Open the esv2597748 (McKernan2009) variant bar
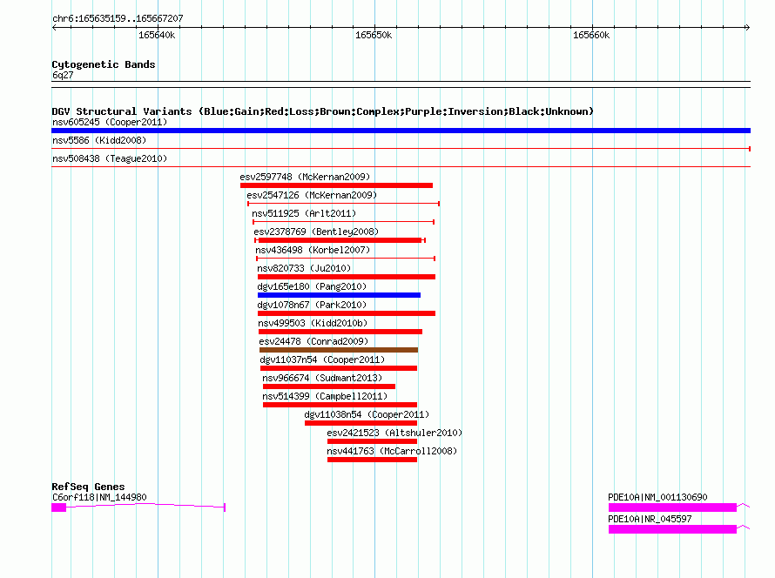Image resolution: width=775 pixels, height=578 pixels. coord(336,185)
